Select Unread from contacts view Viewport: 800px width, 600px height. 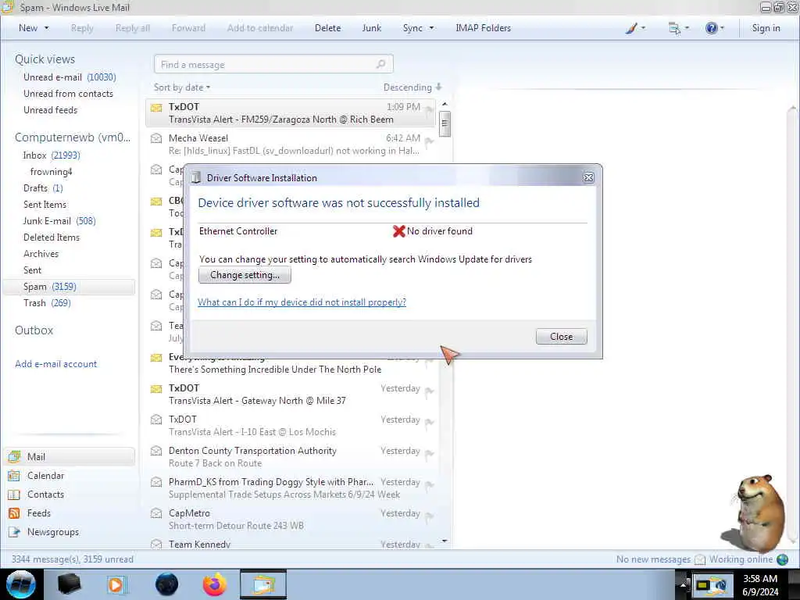coord(69,94)
